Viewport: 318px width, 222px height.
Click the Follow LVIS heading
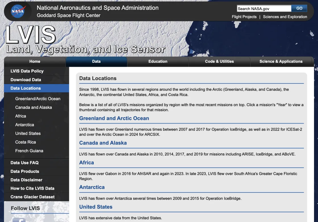pyautogui.click(x=25, y=208)
